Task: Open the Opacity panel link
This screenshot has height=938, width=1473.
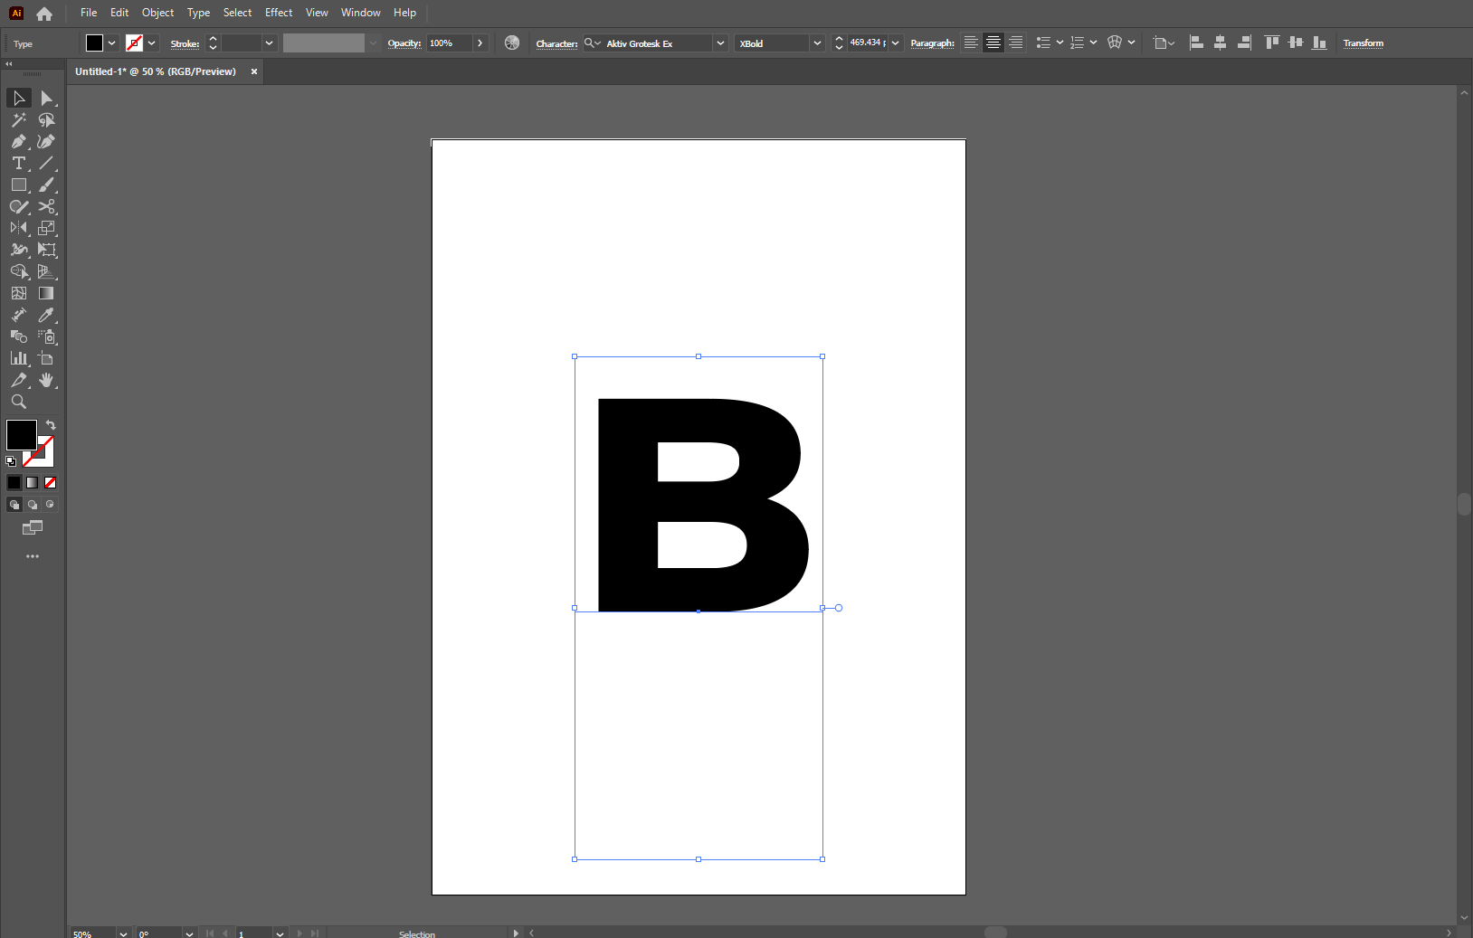Action: coord(404,43)
